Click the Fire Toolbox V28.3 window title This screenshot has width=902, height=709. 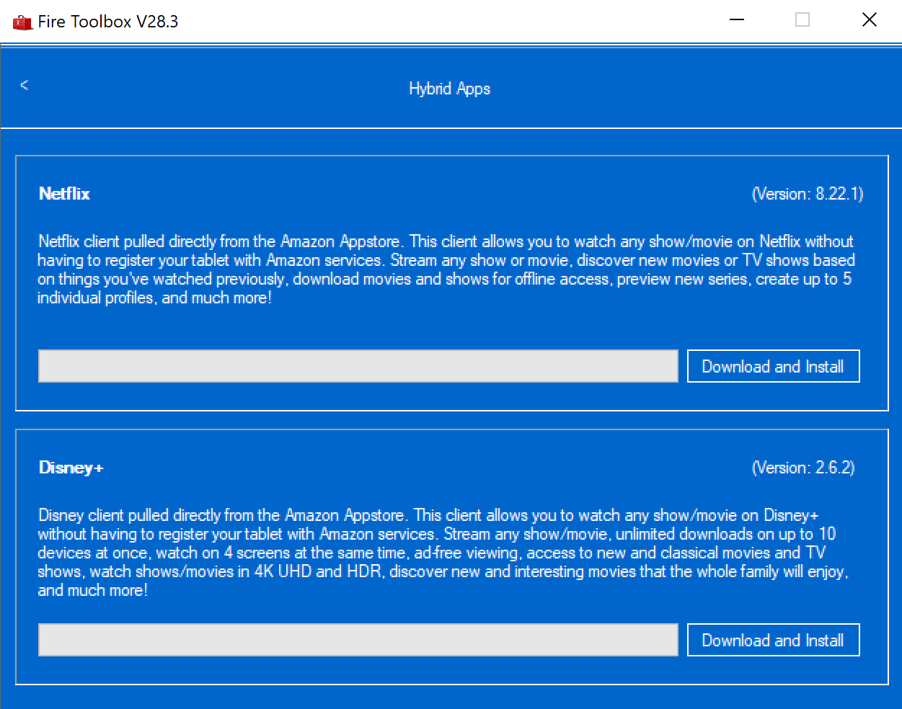click(108, 22)
